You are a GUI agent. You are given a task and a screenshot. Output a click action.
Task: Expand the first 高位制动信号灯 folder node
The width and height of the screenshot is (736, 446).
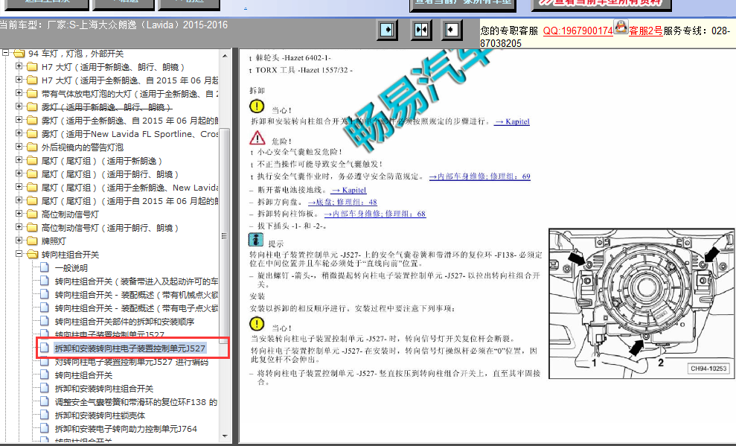pos(19,214)
